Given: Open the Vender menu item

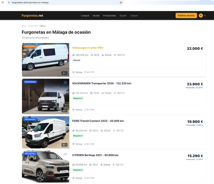Looking at the screenshot, I should [x=96, y=16].
